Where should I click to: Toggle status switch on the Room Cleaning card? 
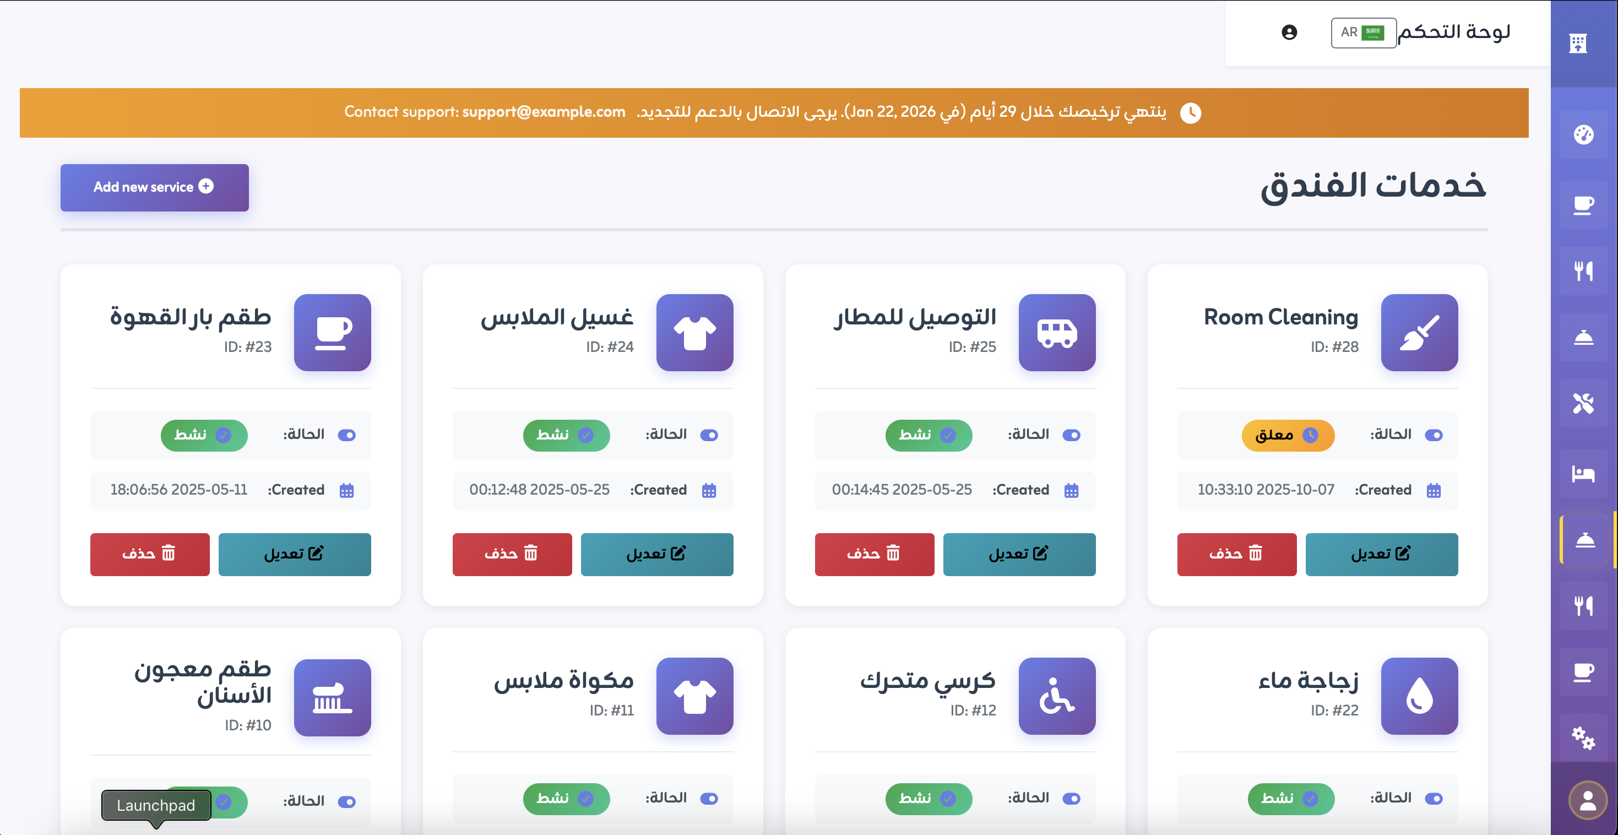1435,434
